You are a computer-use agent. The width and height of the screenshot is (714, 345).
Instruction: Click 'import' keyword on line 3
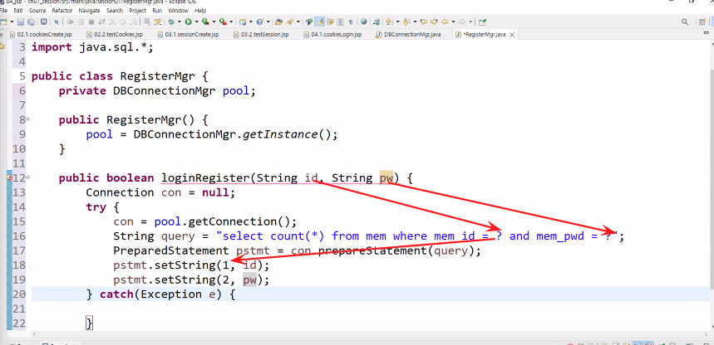click(x=52, y=46)
